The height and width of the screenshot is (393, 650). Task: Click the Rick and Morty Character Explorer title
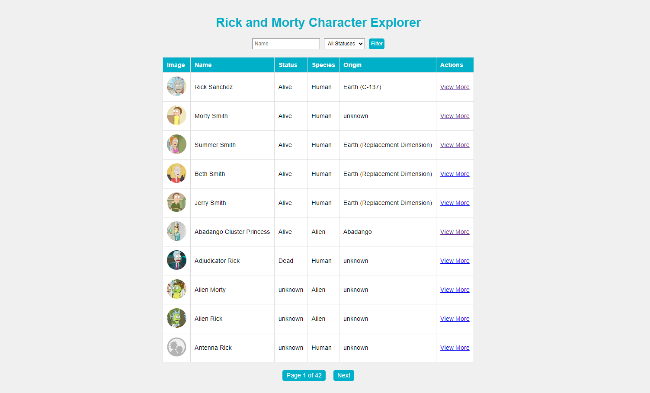pos(318,22)
